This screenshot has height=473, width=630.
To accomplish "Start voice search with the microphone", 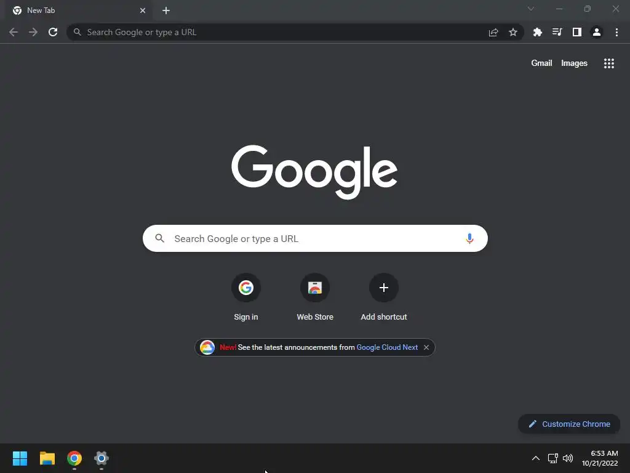I will pyautogui.click(x=469, y=238).
